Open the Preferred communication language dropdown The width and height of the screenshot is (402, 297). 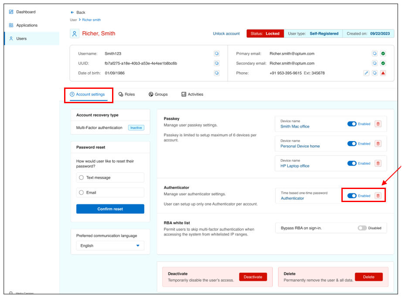tap(110, 246)
